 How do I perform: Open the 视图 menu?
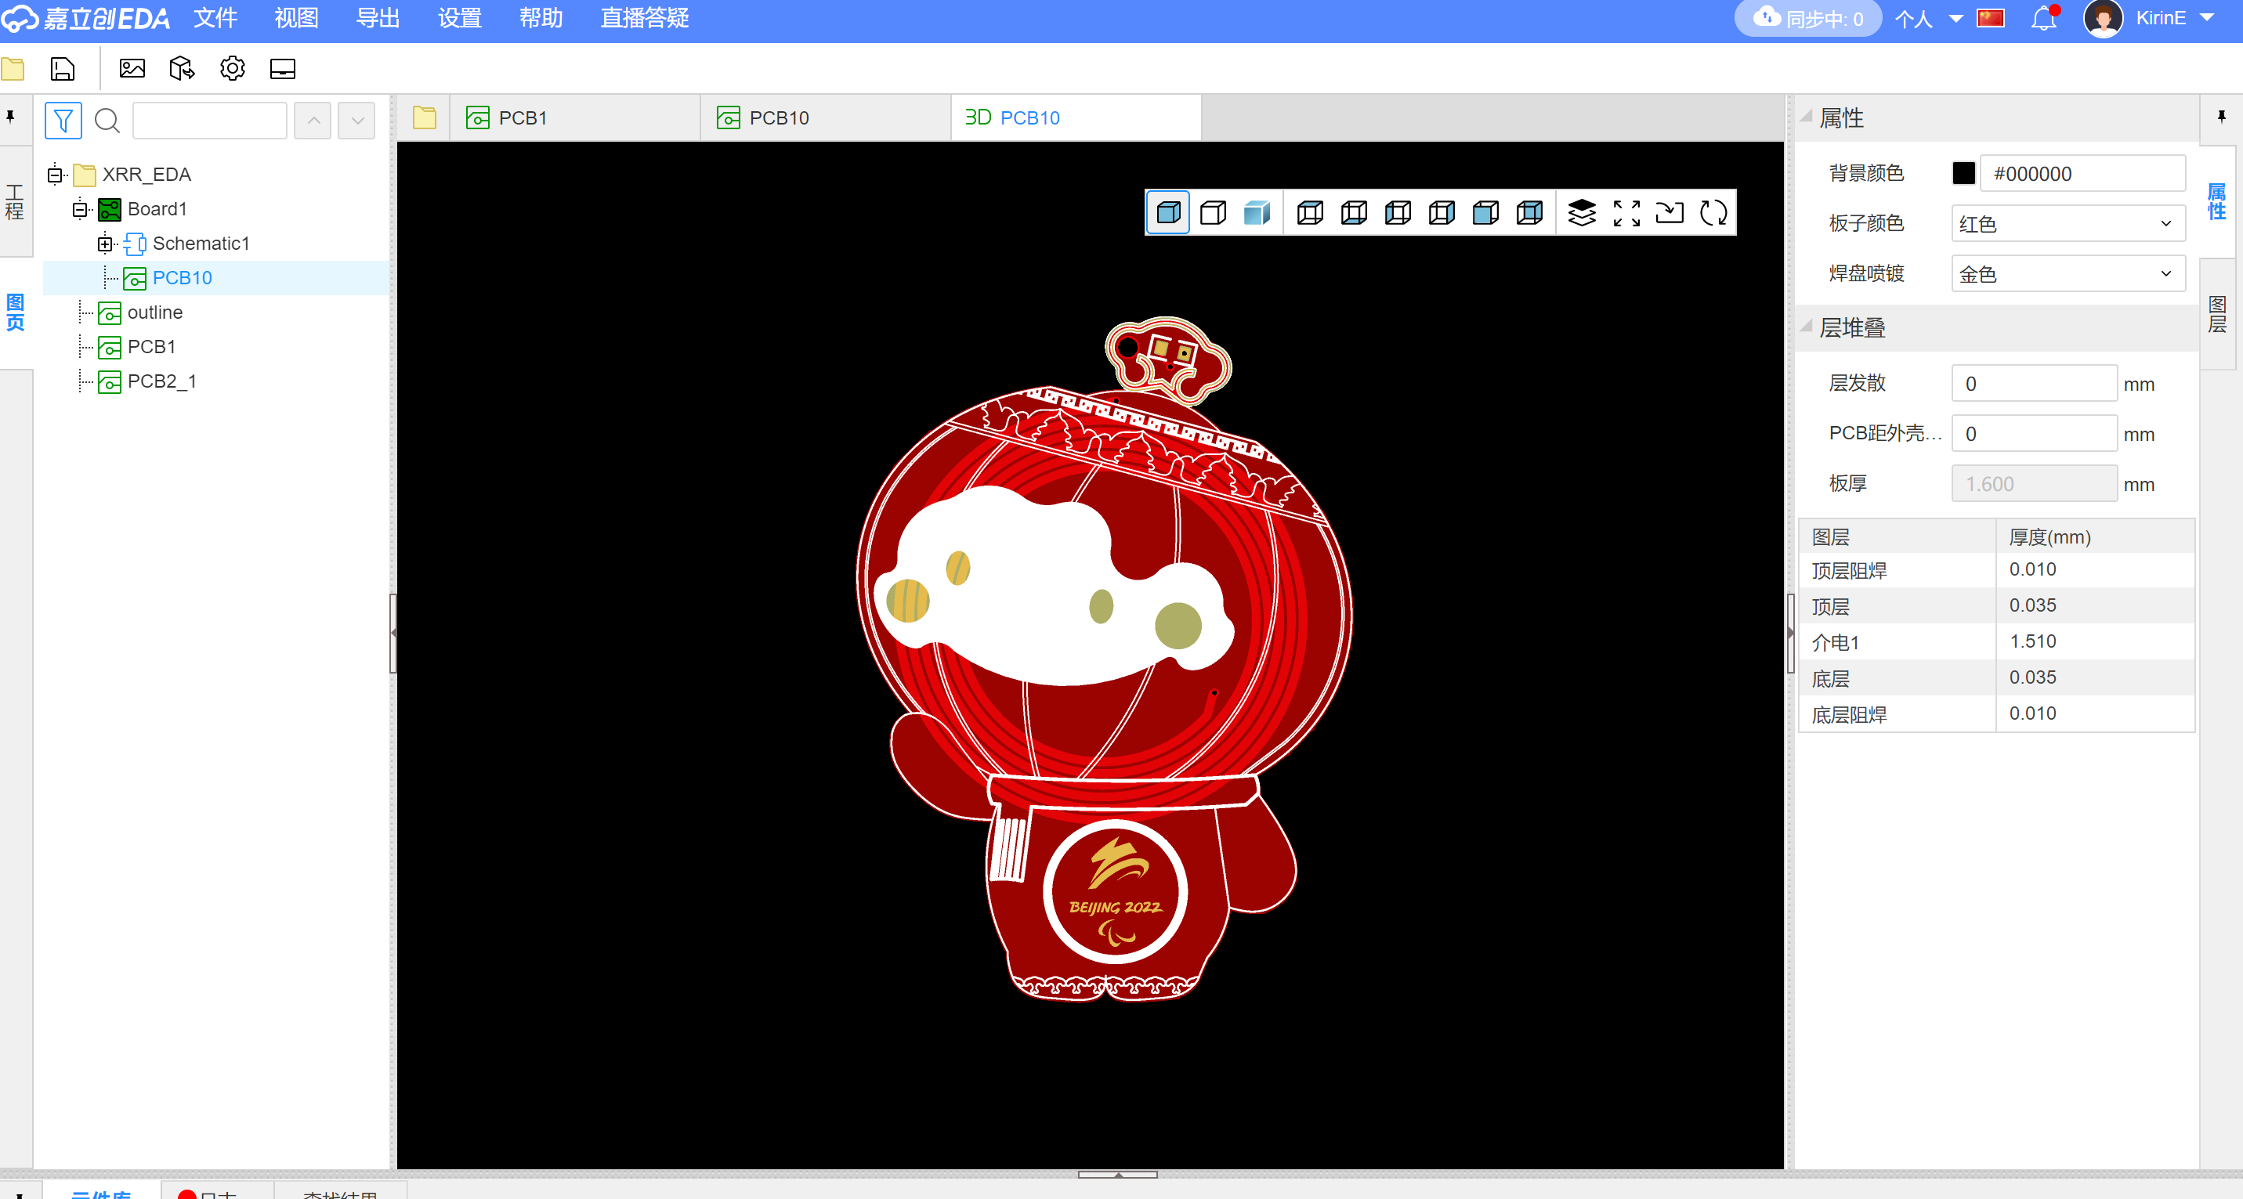[296, 18]
